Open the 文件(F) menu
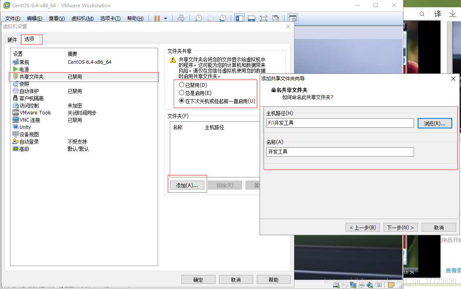 click(x=13, y=18)
